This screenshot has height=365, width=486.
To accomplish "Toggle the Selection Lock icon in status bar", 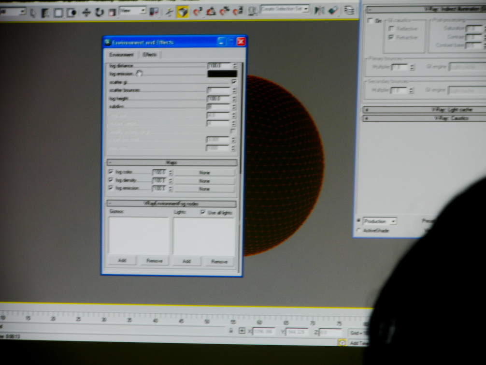I will pos(231,331).
